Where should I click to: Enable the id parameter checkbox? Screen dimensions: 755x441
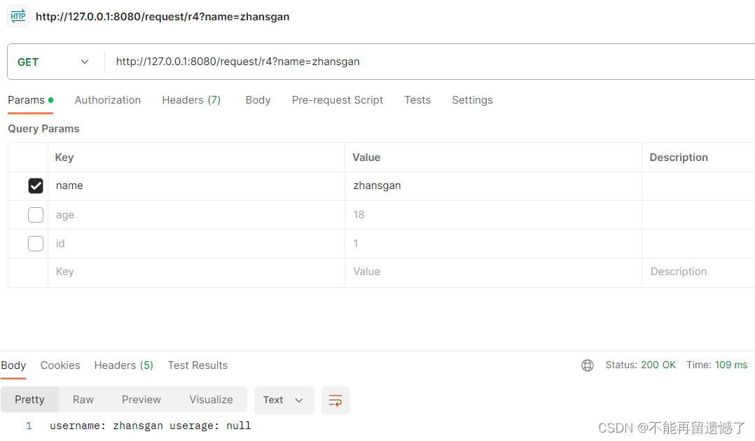pos(36,244)
